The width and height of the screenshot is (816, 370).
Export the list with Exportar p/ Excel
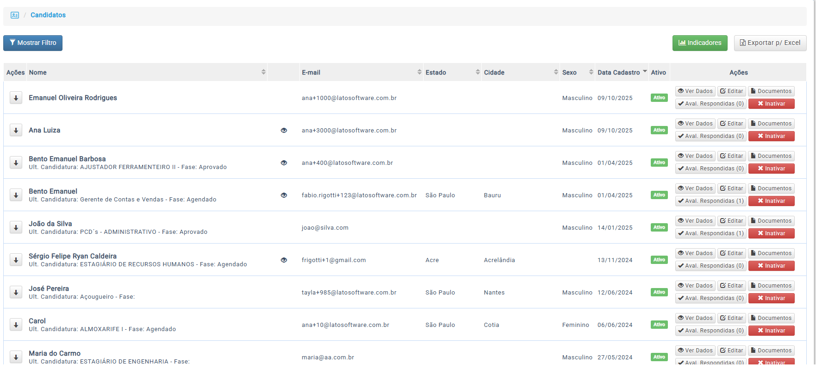[x=770, y=43]
